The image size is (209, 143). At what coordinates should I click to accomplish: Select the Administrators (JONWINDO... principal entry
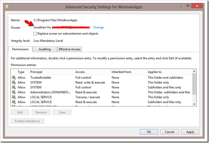pos(50,92)
